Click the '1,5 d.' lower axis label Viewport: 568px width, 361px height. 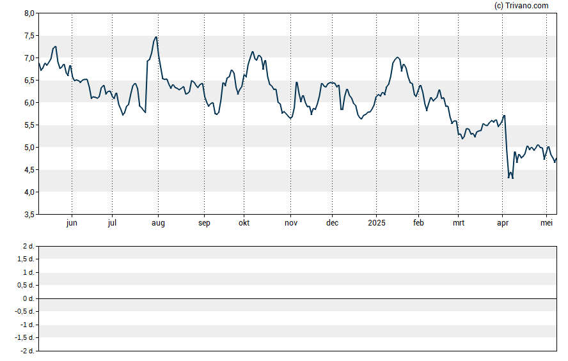point(26,259)
